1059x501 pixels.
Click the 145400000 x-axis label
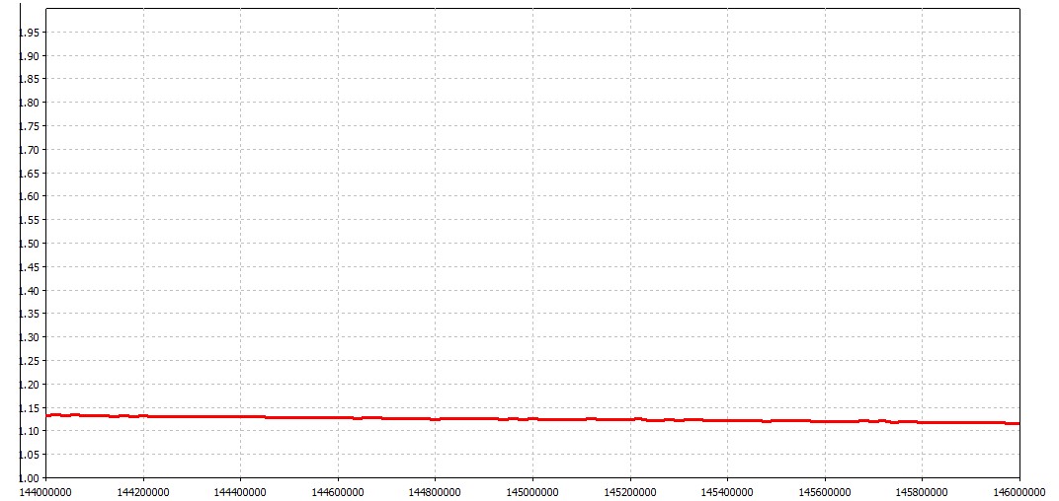point(727,489)
